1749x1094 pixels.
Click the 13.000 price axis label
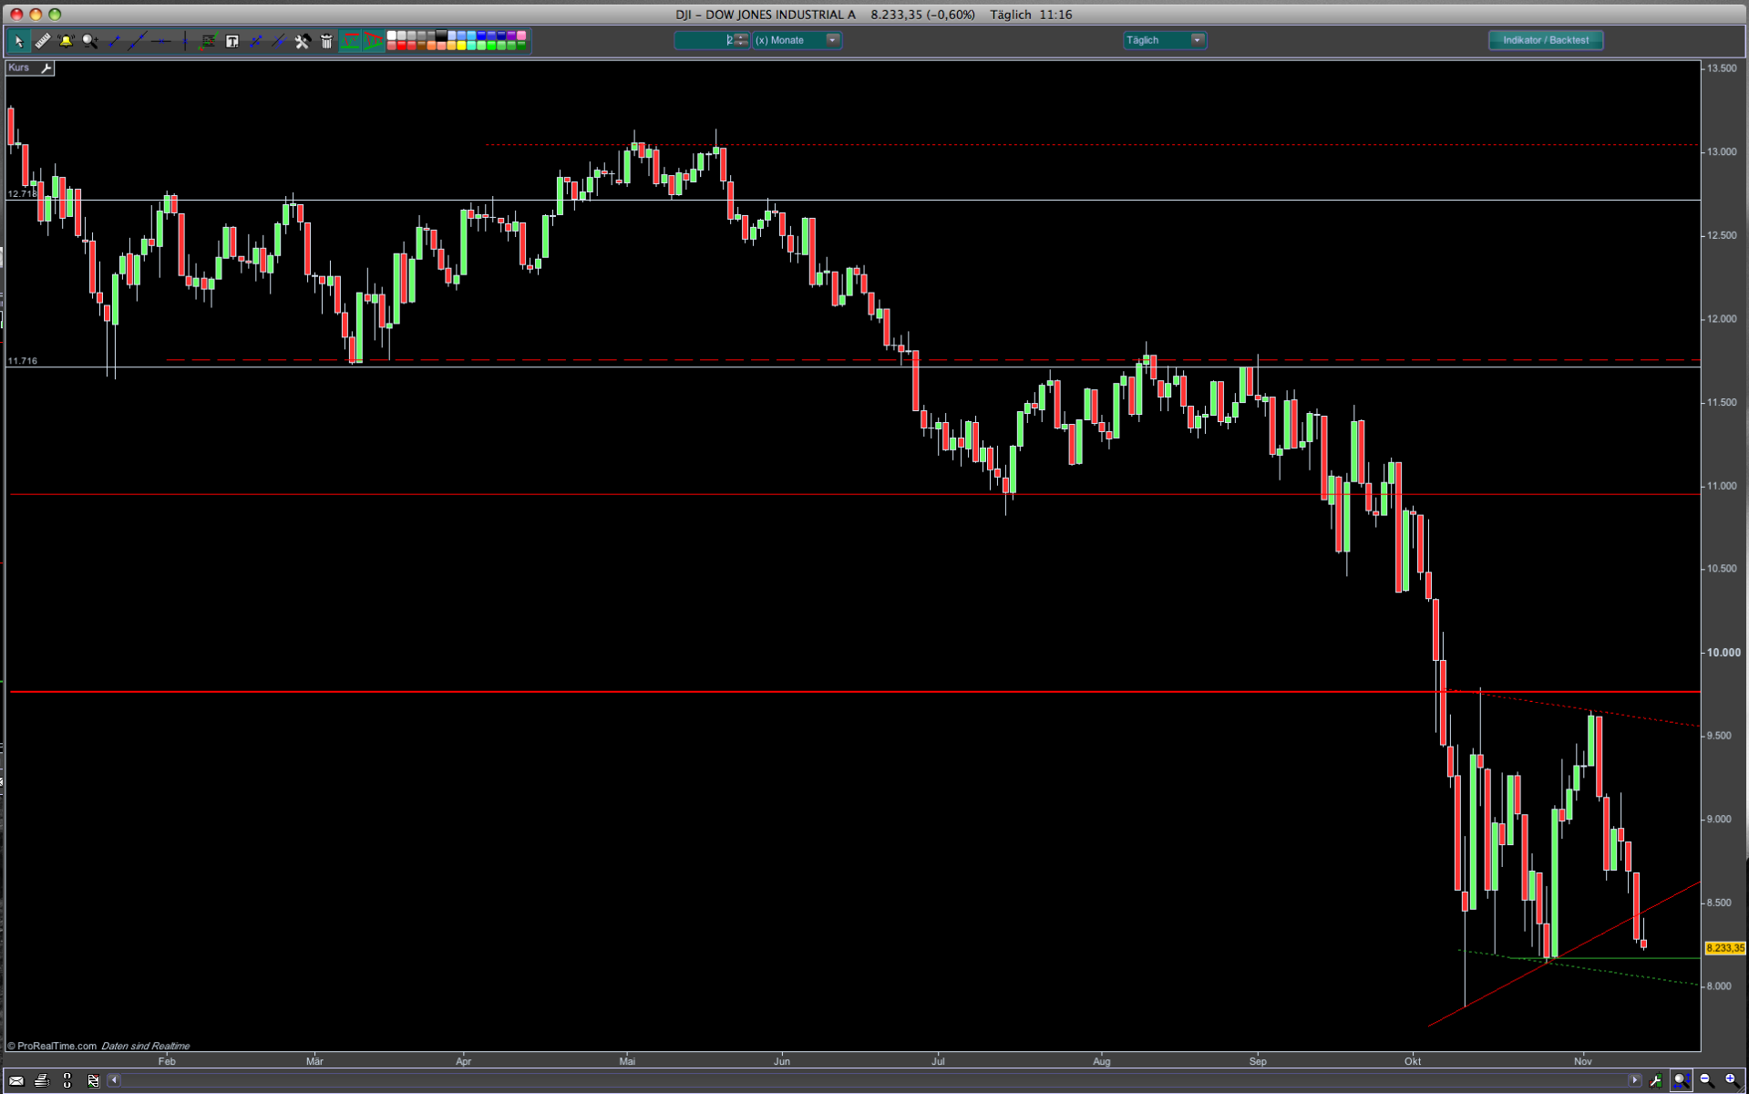(1722, 152)
